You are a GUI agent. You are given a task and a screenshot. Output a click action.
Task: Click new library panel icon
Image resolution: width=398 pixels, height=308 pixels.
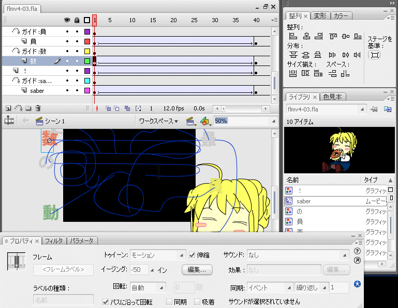(388, 109)
